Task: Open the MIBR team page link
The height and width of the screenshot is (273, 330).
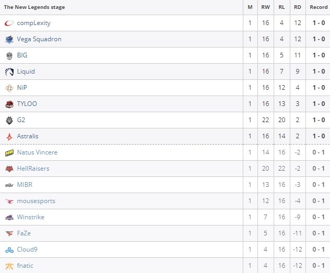Action: click(x=25, y=185)
